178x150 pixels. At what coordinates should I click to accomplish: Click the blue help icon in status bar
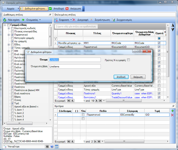52,146
